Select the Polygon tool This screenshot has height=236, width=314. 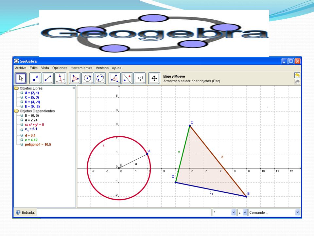point(75,78)
